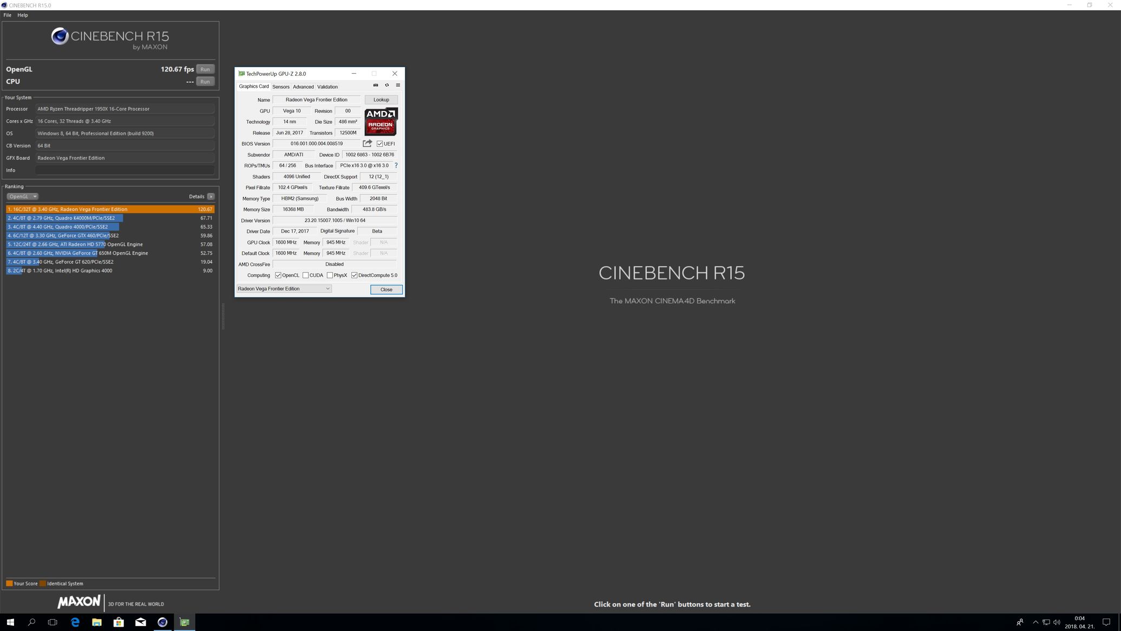The width and height of the screenshot is (1121, 631).
Task: Select ranking row GeForce GTX 460
Action: [x=110, y=236]
